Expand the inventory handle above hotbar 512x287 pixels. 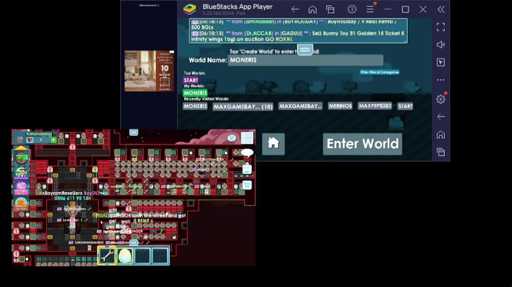coord(134,243)
